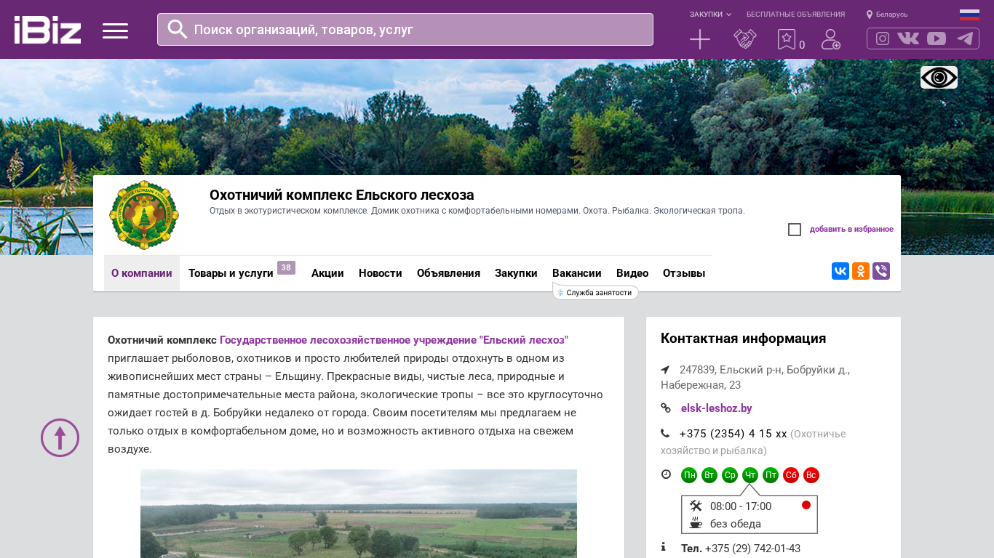Reveal the +375 (2354) 4 15 xx phone
Screen dimensions: 994x558
click(733, 434)
